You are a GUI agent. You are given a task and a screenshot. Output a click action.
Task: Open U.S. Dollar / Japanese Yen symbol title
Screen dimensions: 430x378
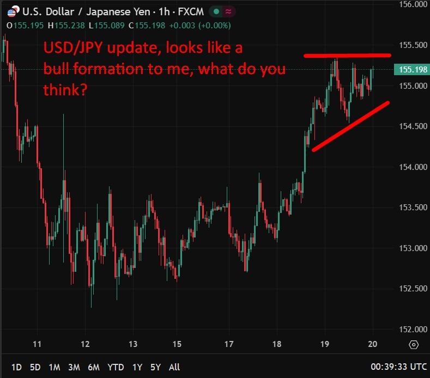[x=87, y=10]
